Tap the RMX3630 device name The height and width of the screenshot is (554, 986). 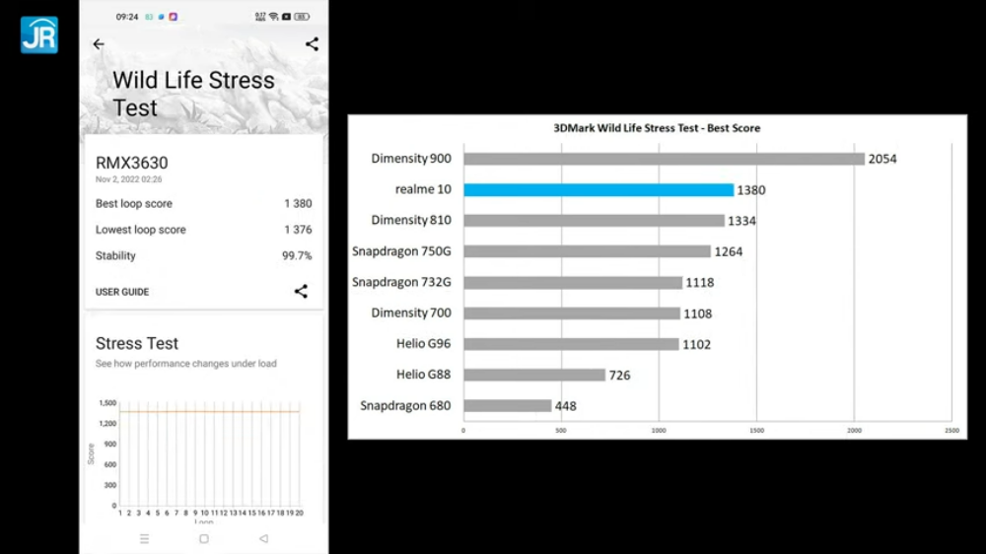[131, 163]
